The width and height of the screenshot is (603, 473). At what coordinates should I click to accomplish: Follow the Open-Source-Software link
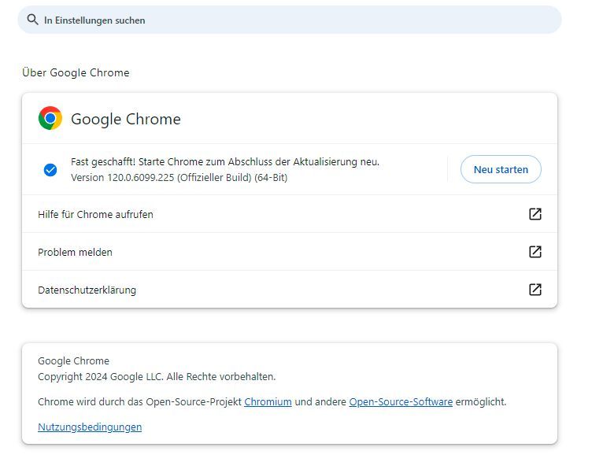[x=401, y=402]
